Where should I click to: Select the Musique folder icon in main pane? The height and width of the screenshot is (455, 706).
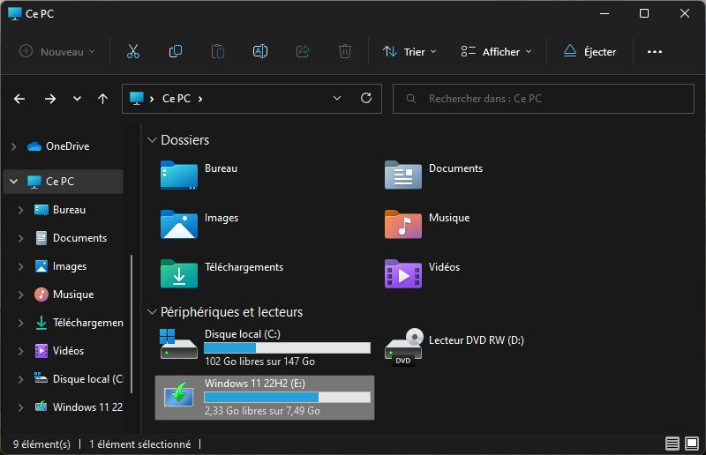pos(403,224)
